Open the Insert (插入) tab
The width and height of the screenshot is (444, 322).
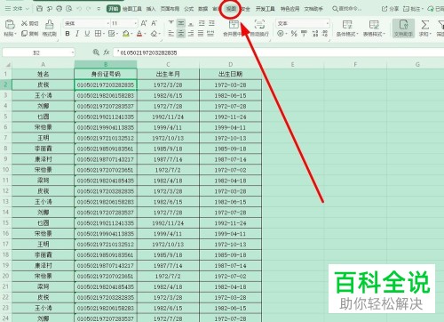(x=151, y=9)
